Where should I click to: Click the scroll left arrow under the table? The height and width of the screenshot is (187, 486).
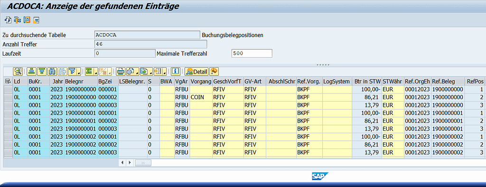point(122,162)
